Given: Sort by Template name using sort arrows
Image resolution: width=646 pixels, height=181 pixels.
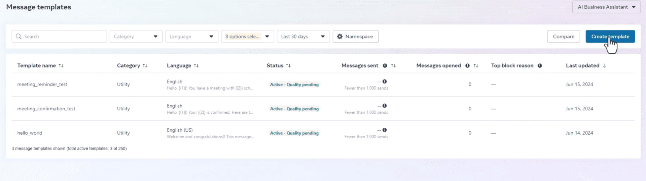Looking at the screenshot, I should pyautogui.click(x=61, y=66).
